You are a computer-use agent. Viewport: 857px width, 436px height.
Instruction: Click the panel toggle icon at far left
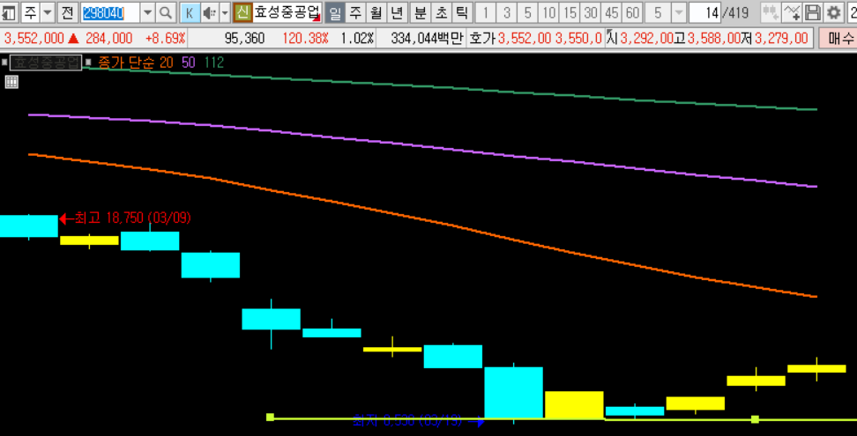click(x=8, y=12)
